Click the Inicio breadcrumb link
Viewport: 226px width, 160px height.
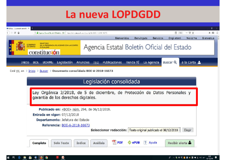tap(32, 71)
